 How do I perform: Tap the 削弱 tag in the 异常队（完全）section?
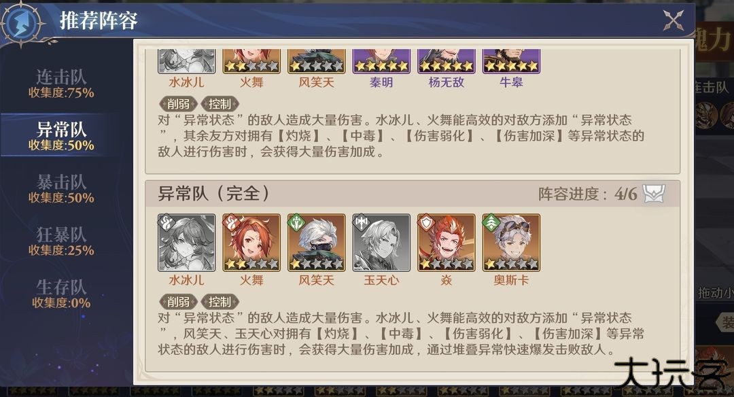178,302
